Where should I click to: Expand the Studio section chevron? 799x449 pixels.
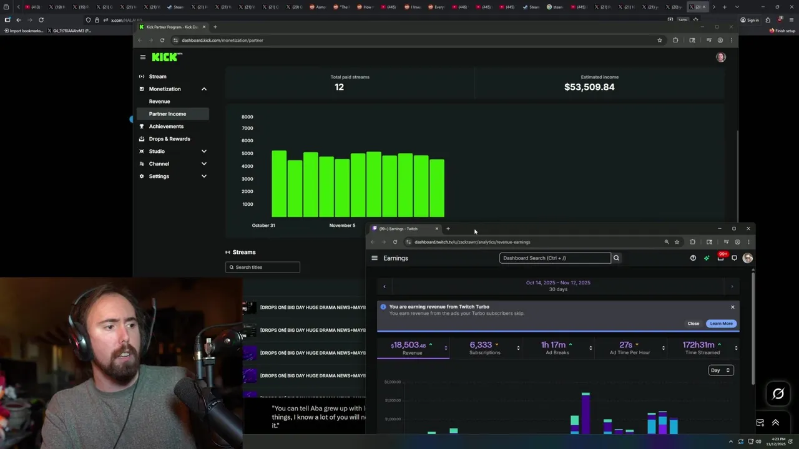coord(203,151)
